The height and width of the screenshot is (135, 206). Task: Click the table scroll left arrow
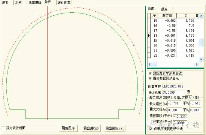pos(150,64)
